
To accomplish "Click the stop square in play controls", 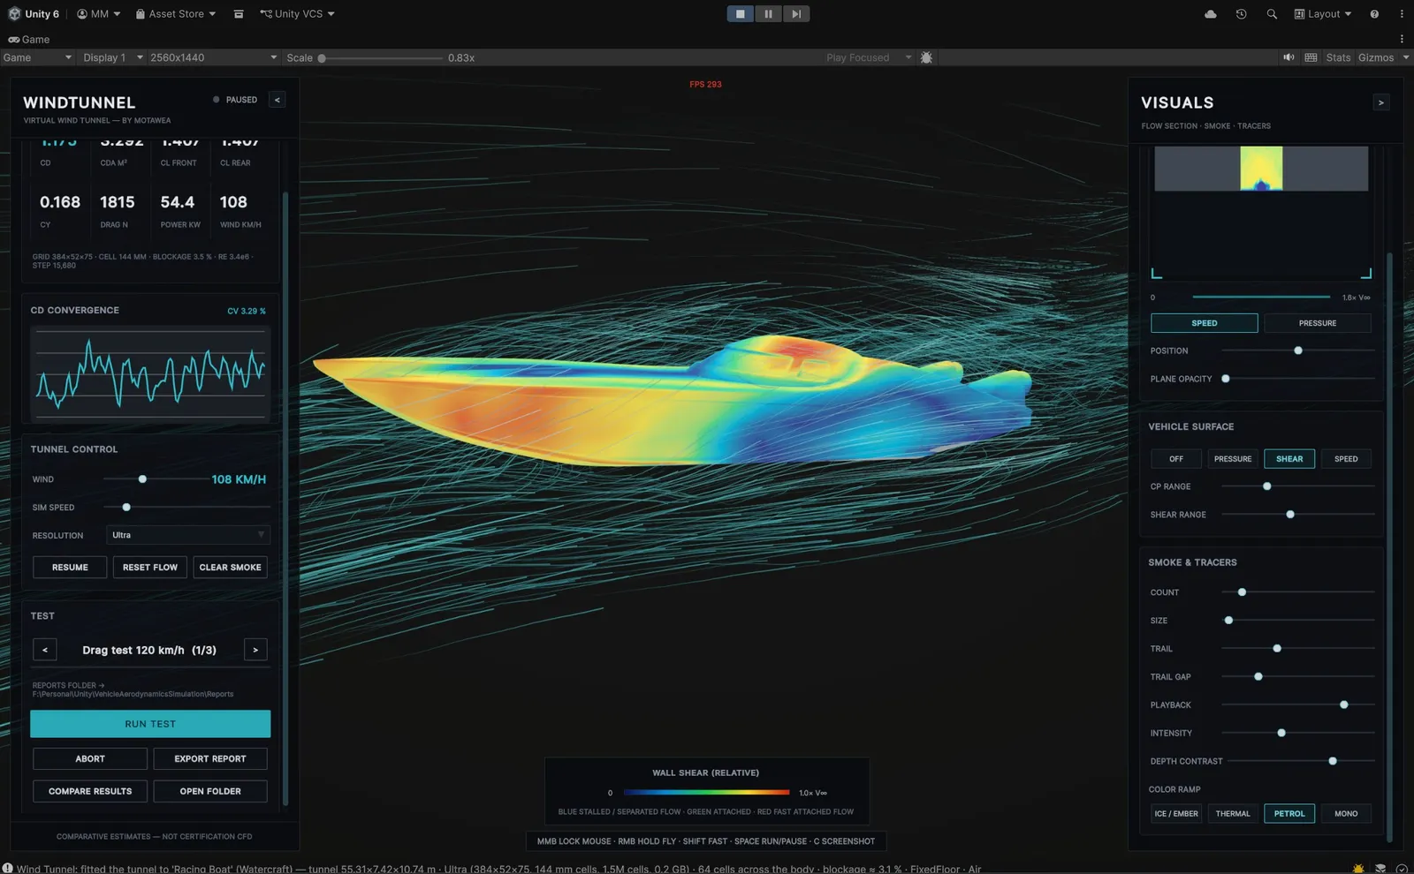I will [x=741, y=14].
